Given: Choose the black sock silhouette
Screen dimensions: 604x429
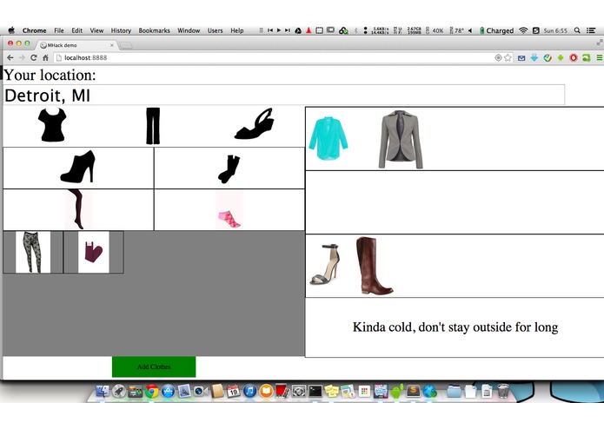Looking at the screenshot, I should (x=229, y=168).
